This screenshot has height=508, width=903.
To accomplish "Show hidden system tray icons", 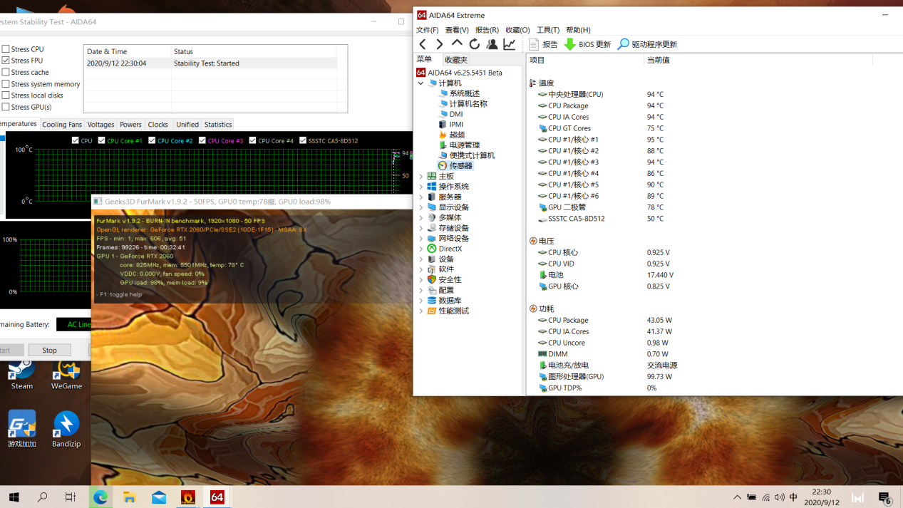I will (737, 497).
